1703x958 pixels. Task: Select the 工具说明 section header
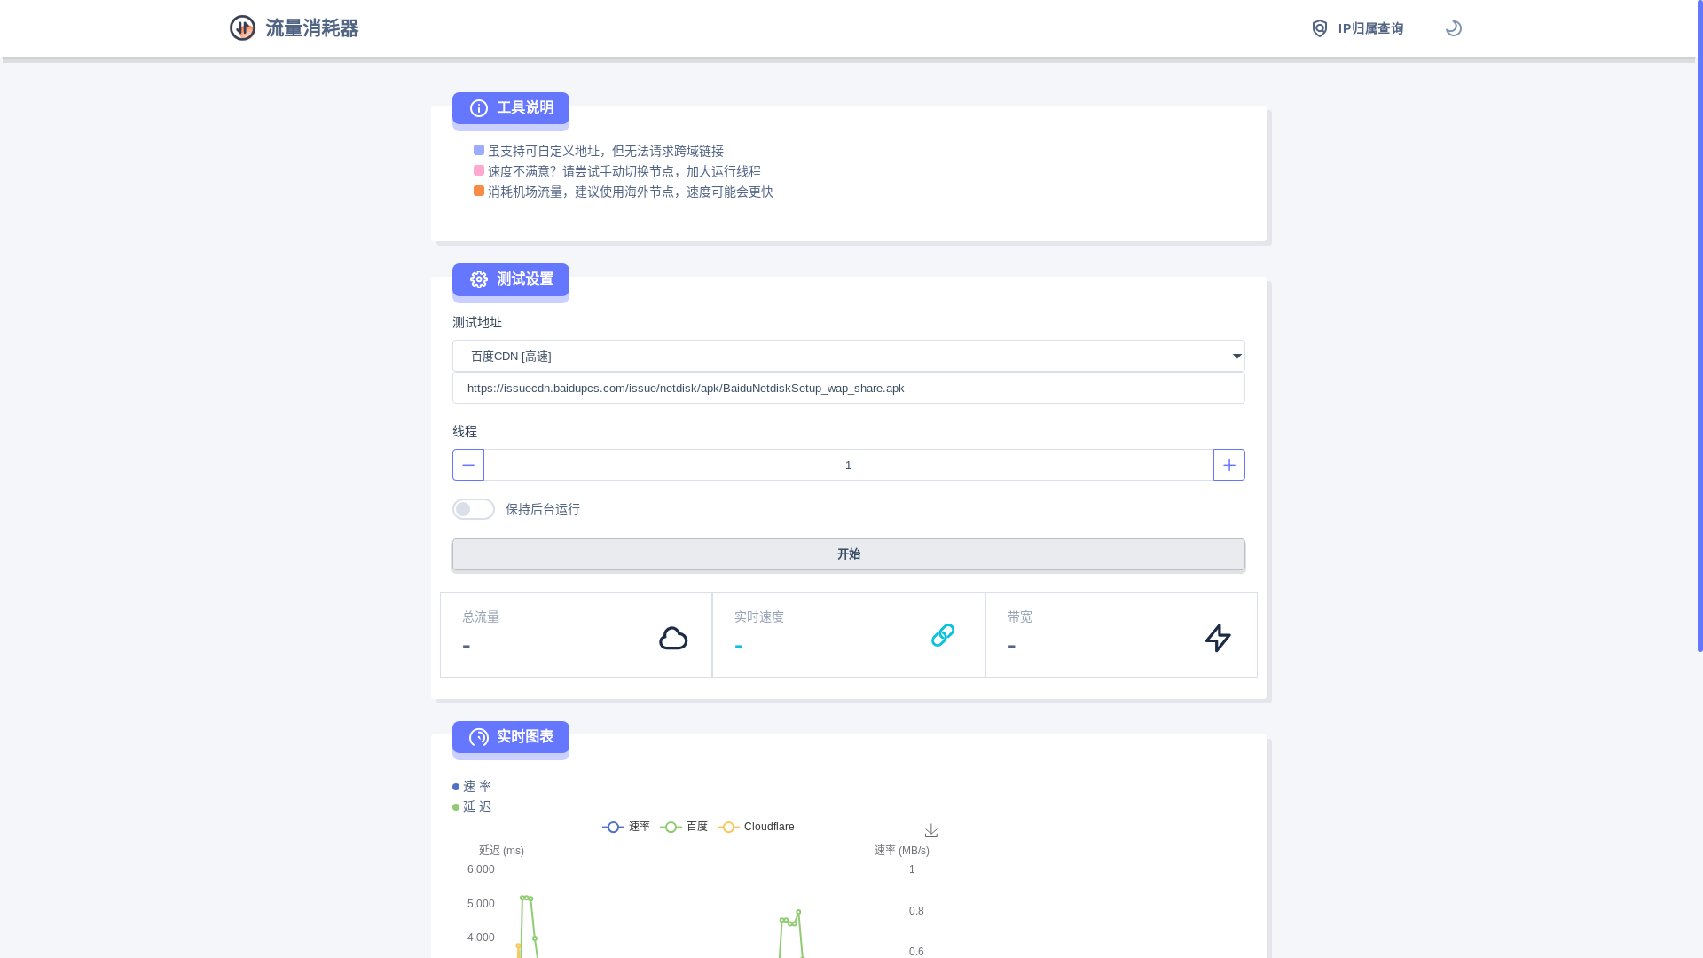point(511,108)
